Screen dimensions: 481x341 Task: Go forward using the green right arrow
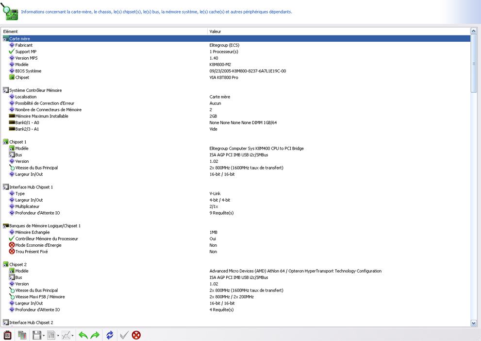[95, 335]
